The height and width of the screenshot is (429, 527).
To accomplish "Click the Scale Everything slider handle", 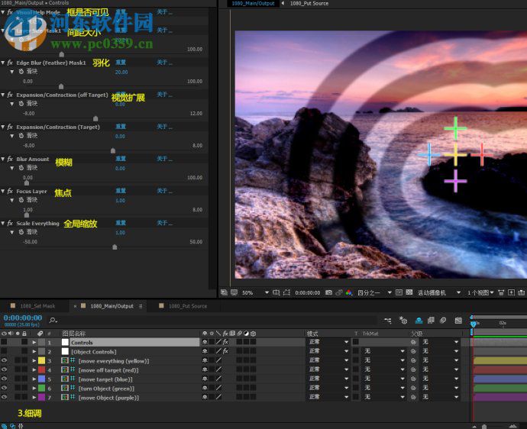I will click(x=115, y=247).
